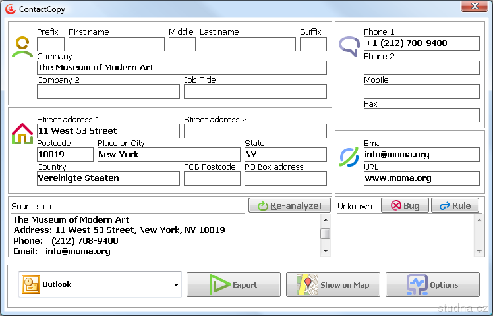Image resolution: width=493 pixels, height=316 pixels.
Task: Focus the Last name field
Action: 247,44
